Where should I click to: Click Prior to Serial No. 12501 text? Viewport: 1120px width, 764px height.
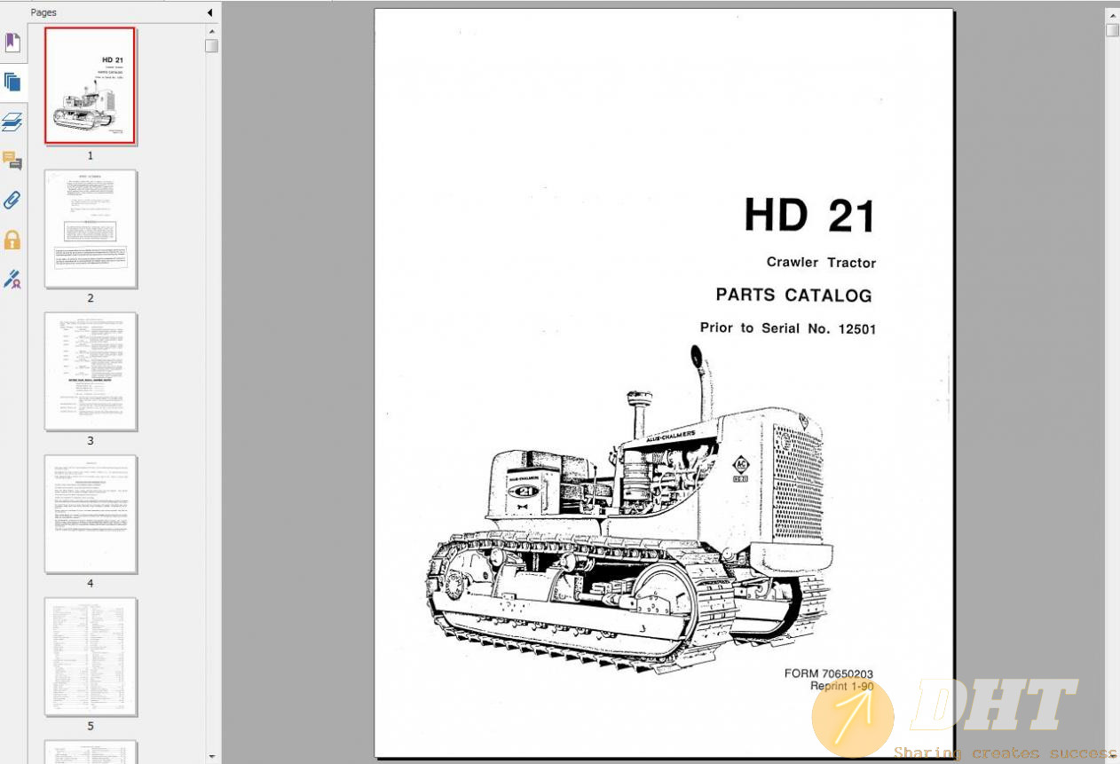click(x=788, y=328)
